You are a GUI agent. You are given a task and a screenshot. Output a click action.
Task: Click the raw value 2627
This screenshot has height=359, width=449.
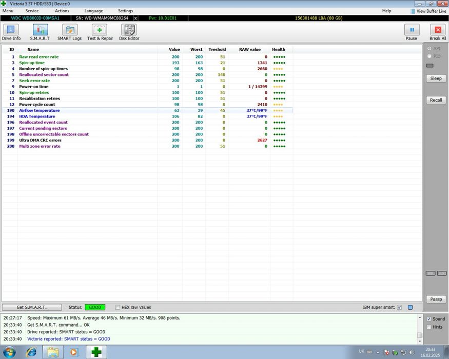262,141
